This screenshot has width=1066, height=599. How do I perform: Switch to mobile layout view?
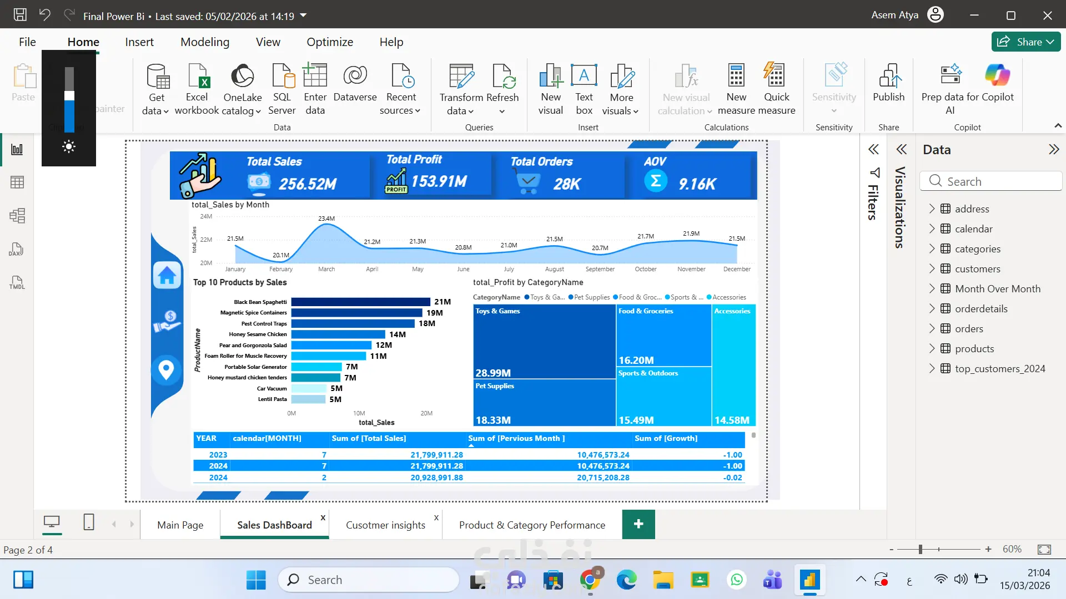(x=89, y=522)
